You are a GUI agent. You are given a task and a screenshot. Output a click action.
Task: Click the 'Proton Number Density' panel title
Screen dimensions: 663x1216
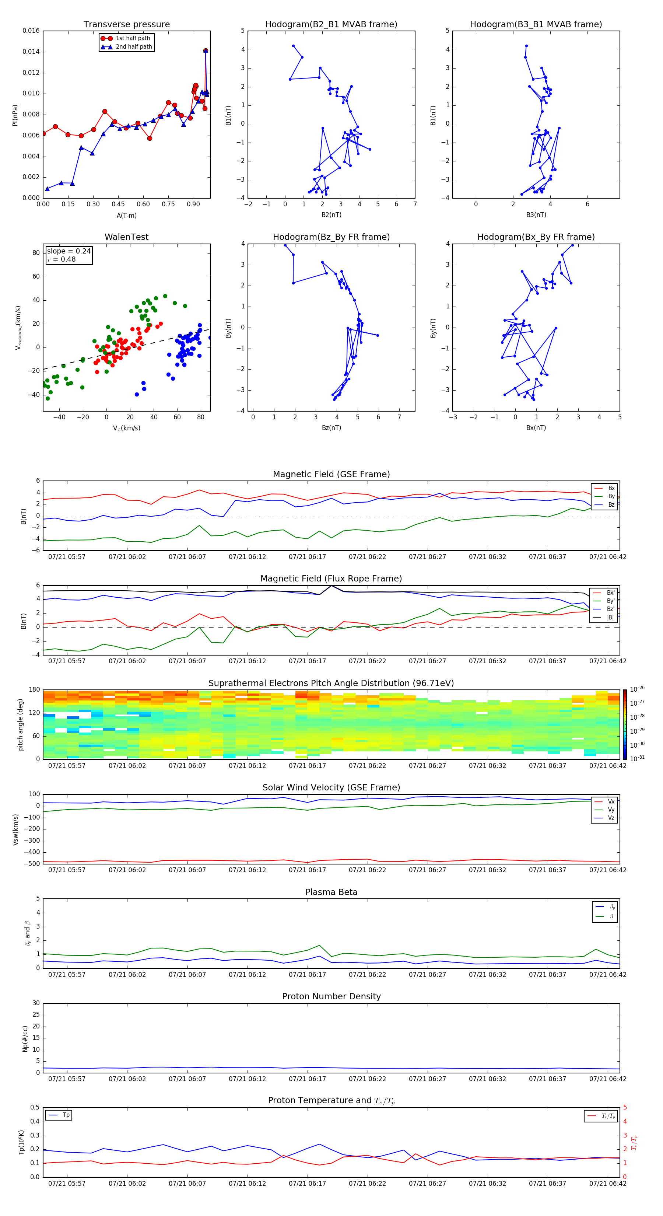pyautogui.click(x=331, y=996)
